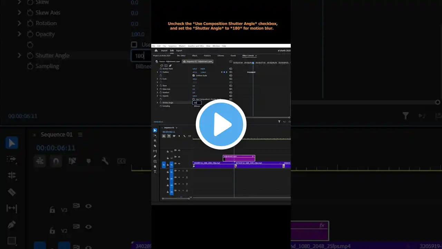The height and width of the screenshot is (249, 442).
Task: Open the Sampling Bilinear dropdown
Action: (197, 106)
